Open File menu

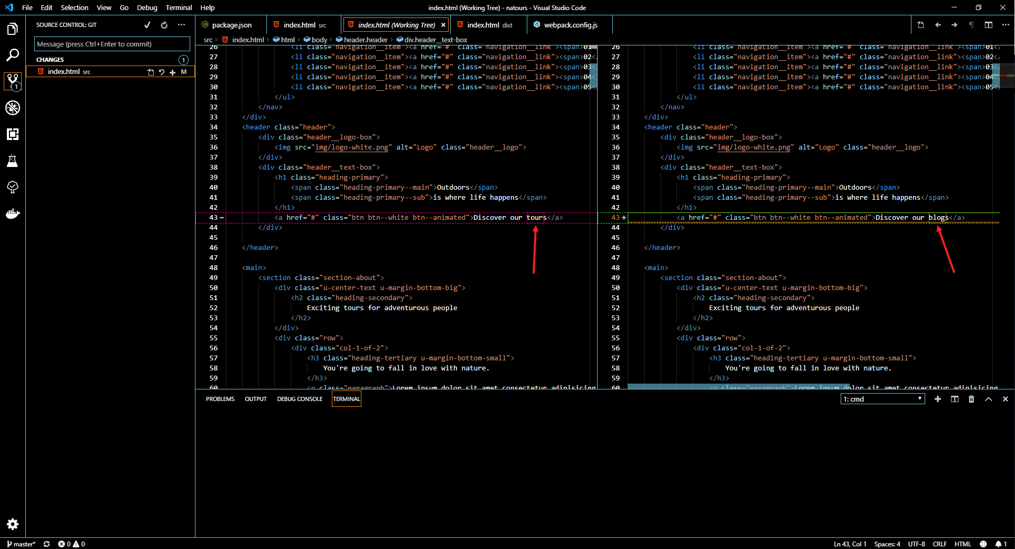(x=27, y=7)
